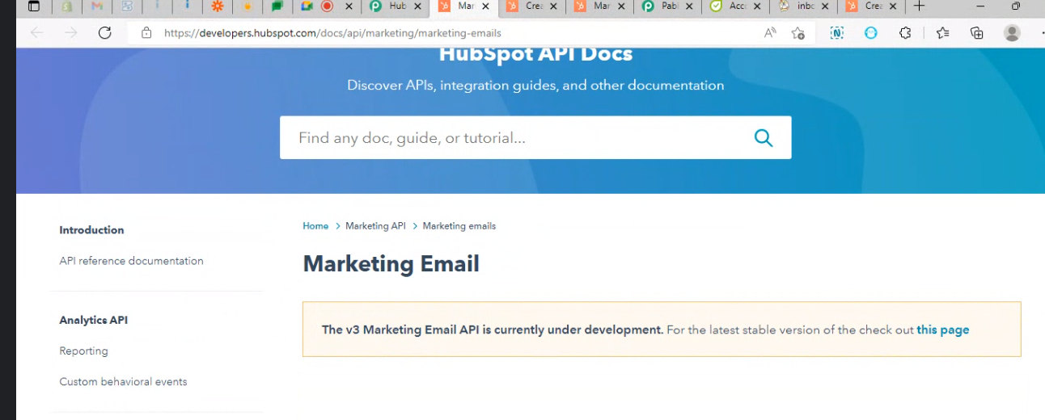Open the Marketing API breadcrumb
This screenshot has height=420, width=1045.
[x=375, y=226]
